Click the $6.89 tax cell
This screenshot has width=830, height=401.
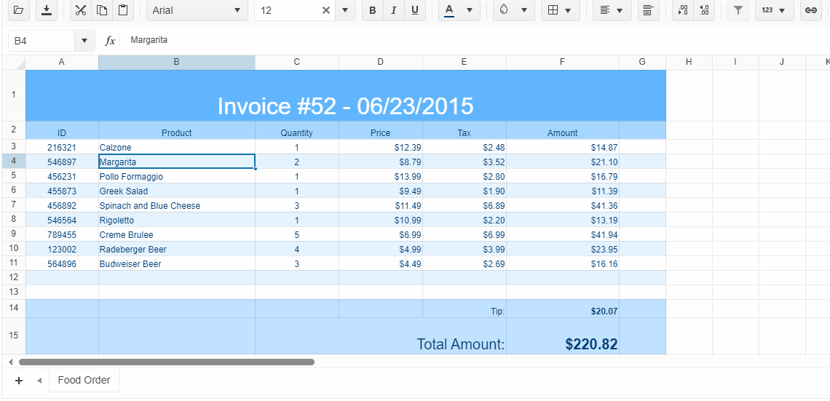tap(465, 205)
